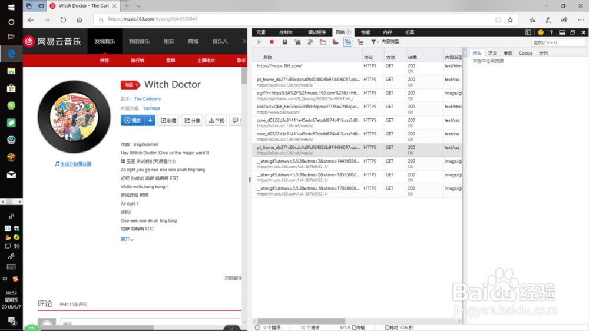Stop network capture with the red square
The height and width of the screenshot is (331, 589).
tap(272, 42)
